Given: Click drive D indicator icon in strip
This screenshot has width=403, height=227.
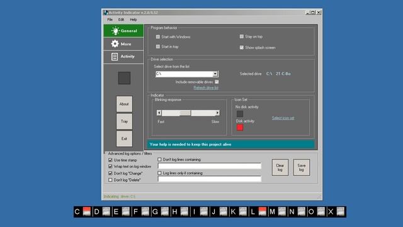Looking at the screenshot, I should pos(106,212).
